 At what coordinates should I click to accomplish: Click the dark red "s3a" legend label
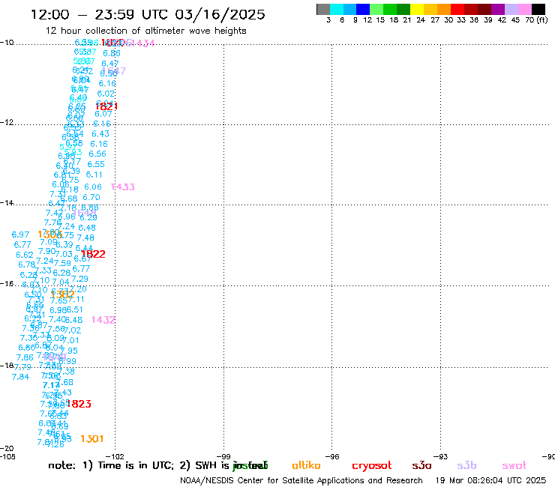(421, 465)
